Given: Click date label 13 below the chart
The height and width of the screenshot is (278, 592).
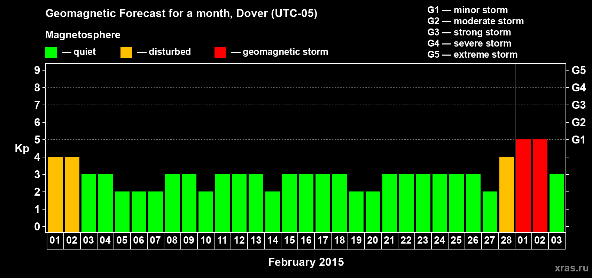Looking at the screenshot, I should point(256,240).
